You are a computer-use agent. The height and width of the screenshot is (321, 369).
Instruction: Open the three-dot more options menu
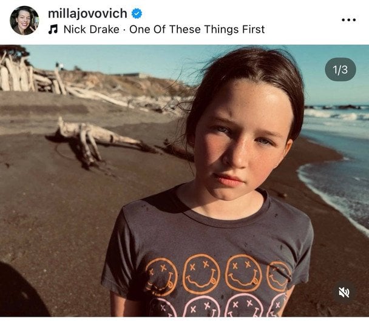point(348,20)
